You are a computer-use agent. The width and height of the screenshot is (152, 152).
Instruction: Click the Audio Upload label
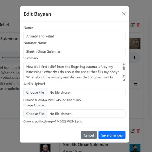point(34,84)
